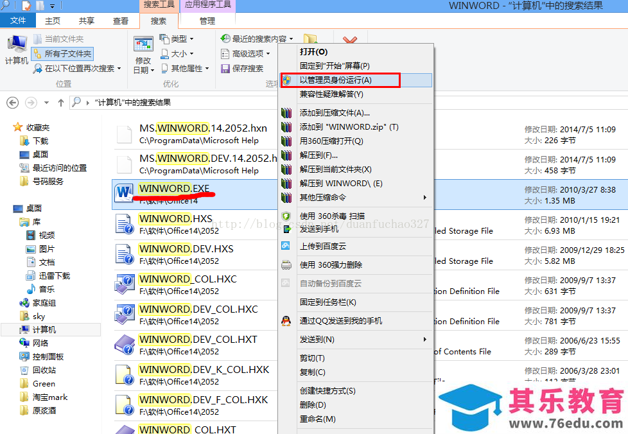This screenshot has height=434, width=628.
Task: Switch to the Manage ribbon tab
Action: (207, 21)
